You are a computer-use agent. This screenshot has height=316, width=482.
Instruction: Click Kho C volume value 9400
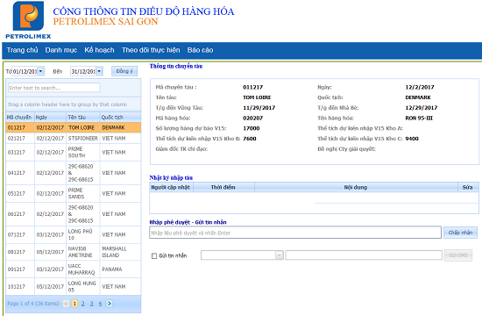(x=412, y=139)
